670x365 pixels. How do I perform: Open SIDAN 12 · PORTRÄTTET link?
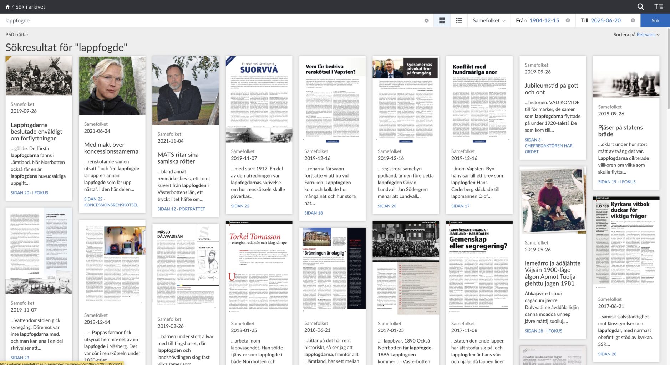pyautogui.click(x=181, y=209)
